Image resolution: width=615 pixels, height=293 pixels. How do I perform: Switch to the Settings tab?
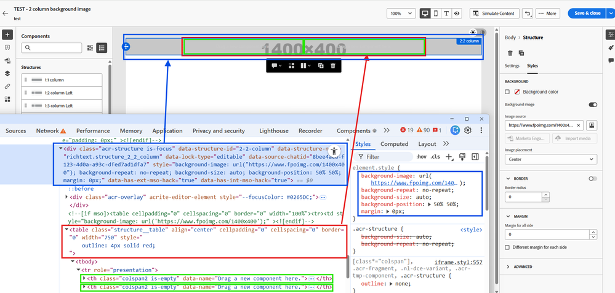[512, 66]
